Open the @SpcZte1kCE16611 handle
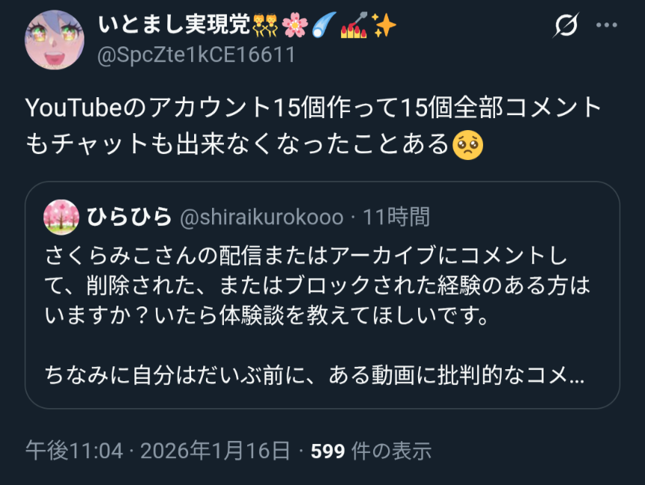Image resolution: width=645 pixels, height=485 pixels. pos(196,55)
